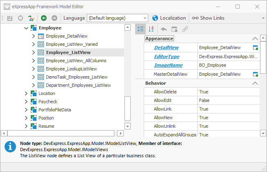
Task: Click the tree horizontal scroll left arrow
Action: [x=4, y=133]
